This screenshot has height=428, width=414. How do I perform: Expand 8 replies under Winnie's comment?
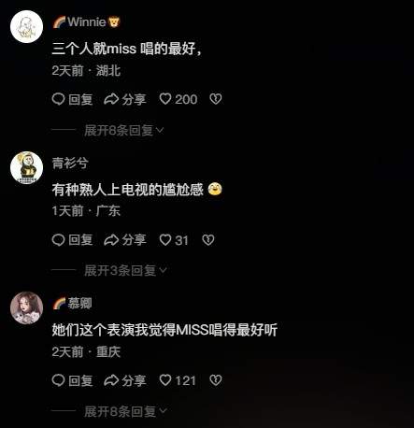[124, 130]
